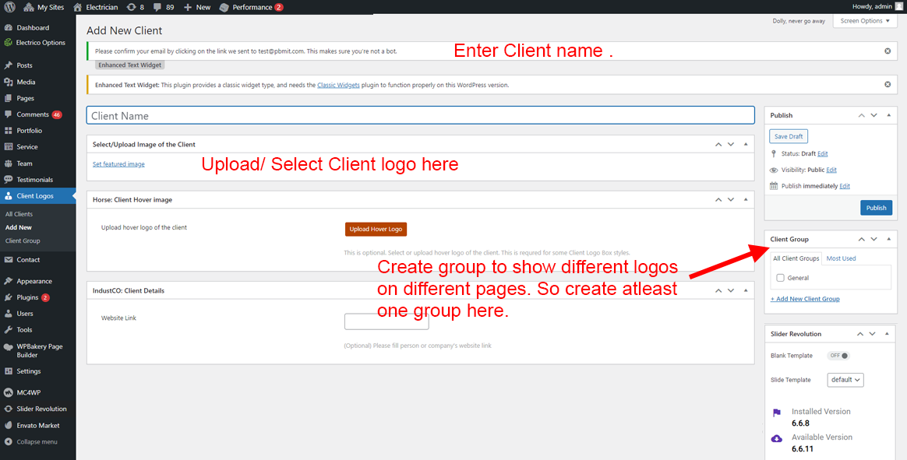Viewport: 907px width, 460px height.
Task: Open Plugins in the sidebar
Action: coord(27,297)
